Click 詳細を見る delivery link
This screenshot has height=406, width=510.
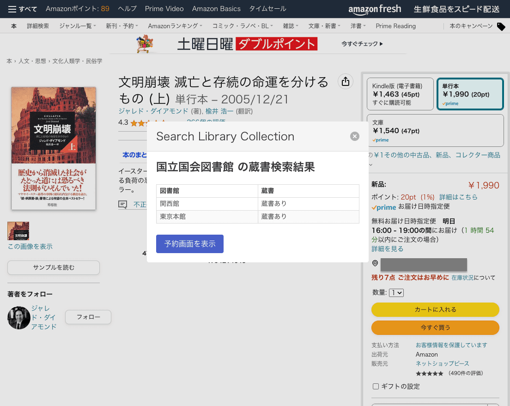(388, 249)
